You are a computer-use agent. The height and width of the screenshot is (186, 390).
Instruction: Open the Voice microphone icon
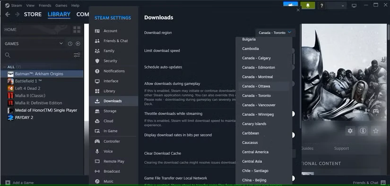coord(97,151)
